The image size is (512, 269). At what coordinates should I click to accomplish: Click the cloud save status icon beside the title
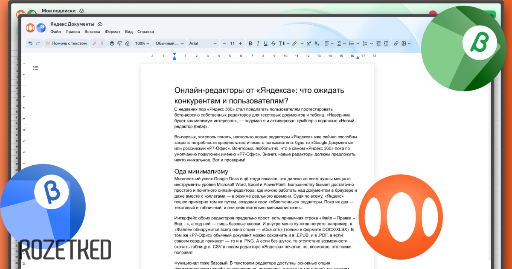(x=100, y=24)
